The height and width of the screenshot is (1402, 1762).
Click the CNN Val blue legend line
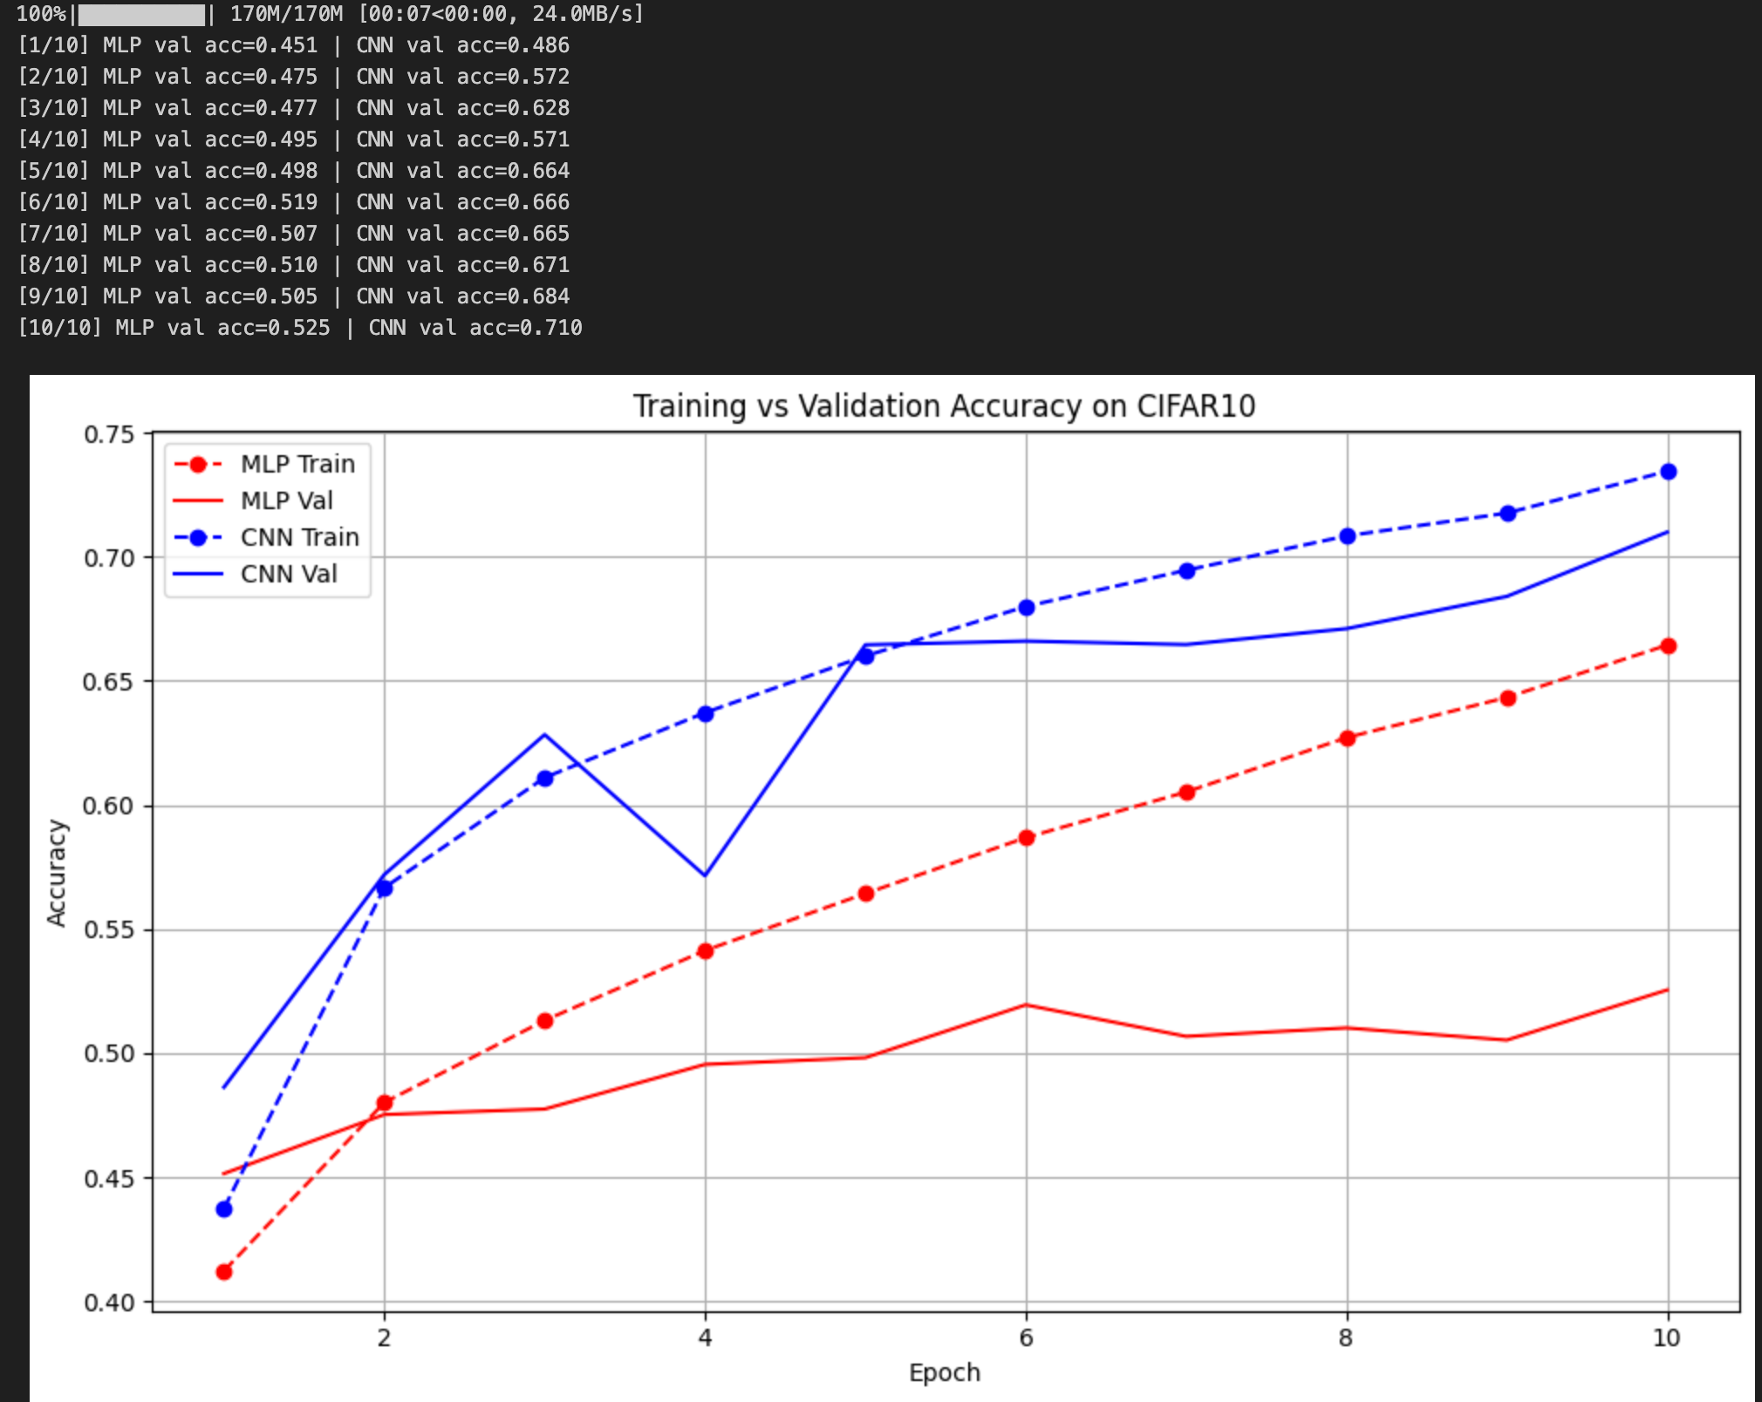point(198,575)
